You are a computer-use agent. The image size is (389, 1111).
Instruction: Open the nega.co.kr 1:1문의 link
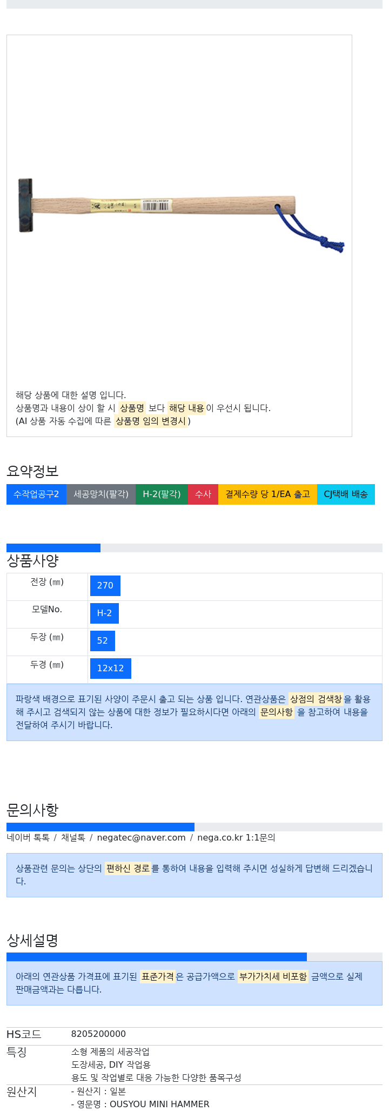(x=236, y=838)
